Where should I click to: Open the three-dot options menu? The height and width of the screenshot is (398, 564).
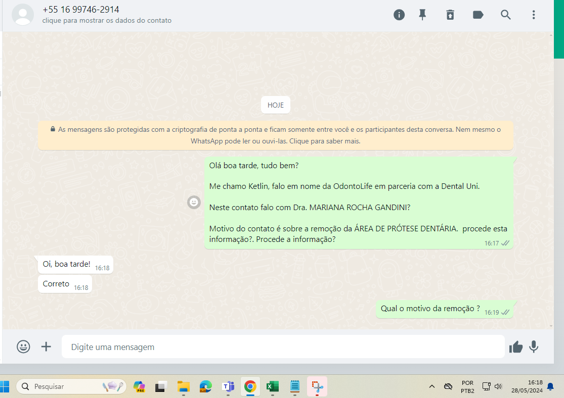click(x=534, y=15)
